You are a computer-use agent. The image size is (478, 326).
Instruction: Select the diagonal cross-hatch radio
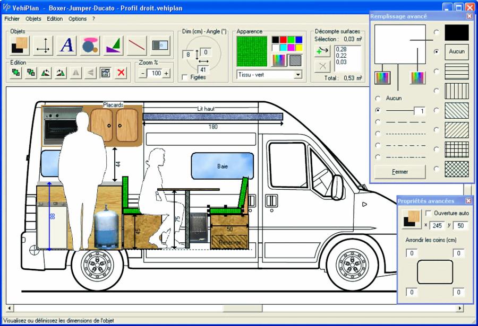(437, 169)
